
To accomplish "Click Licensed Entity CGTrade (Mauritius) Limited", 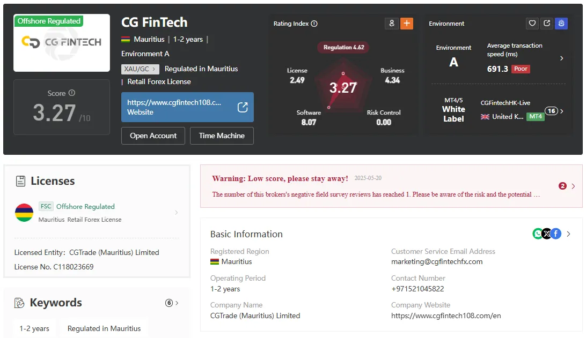I will [87, 253].
